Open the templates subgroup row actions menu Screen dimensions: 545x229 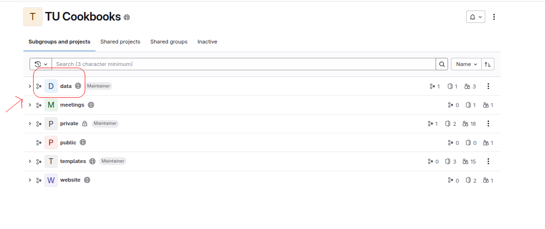(488, 161)
